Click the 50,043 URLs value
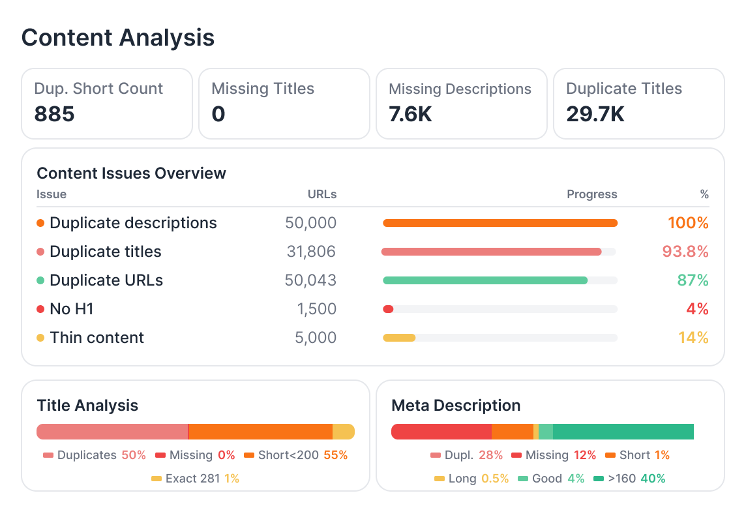This screenshot has width=746, height=506. (x=310, y=280)
